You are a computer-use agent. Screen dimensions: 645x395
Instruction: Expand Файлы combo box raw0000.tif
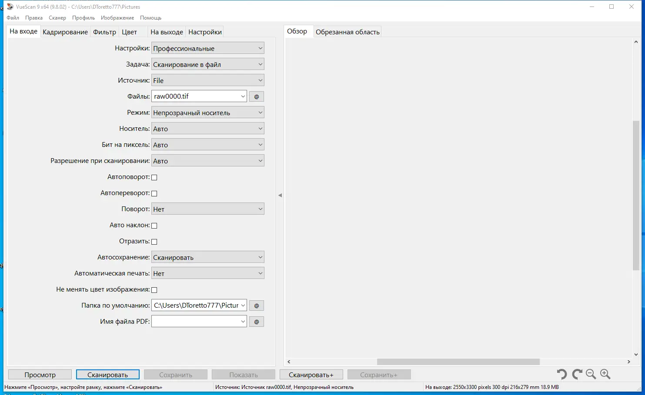(x=243, y=96)
